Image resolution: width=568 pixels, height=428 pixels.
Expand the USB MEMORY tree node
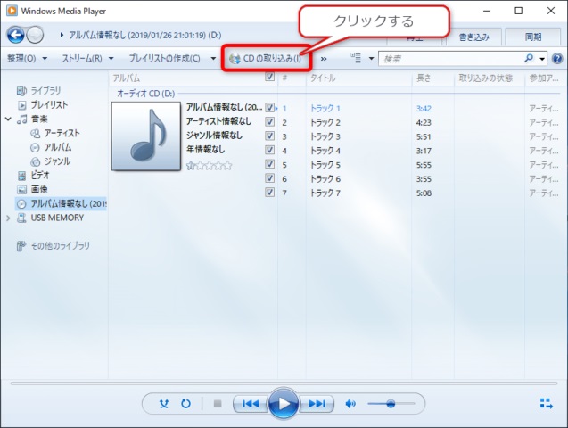(x=8, y=218)
